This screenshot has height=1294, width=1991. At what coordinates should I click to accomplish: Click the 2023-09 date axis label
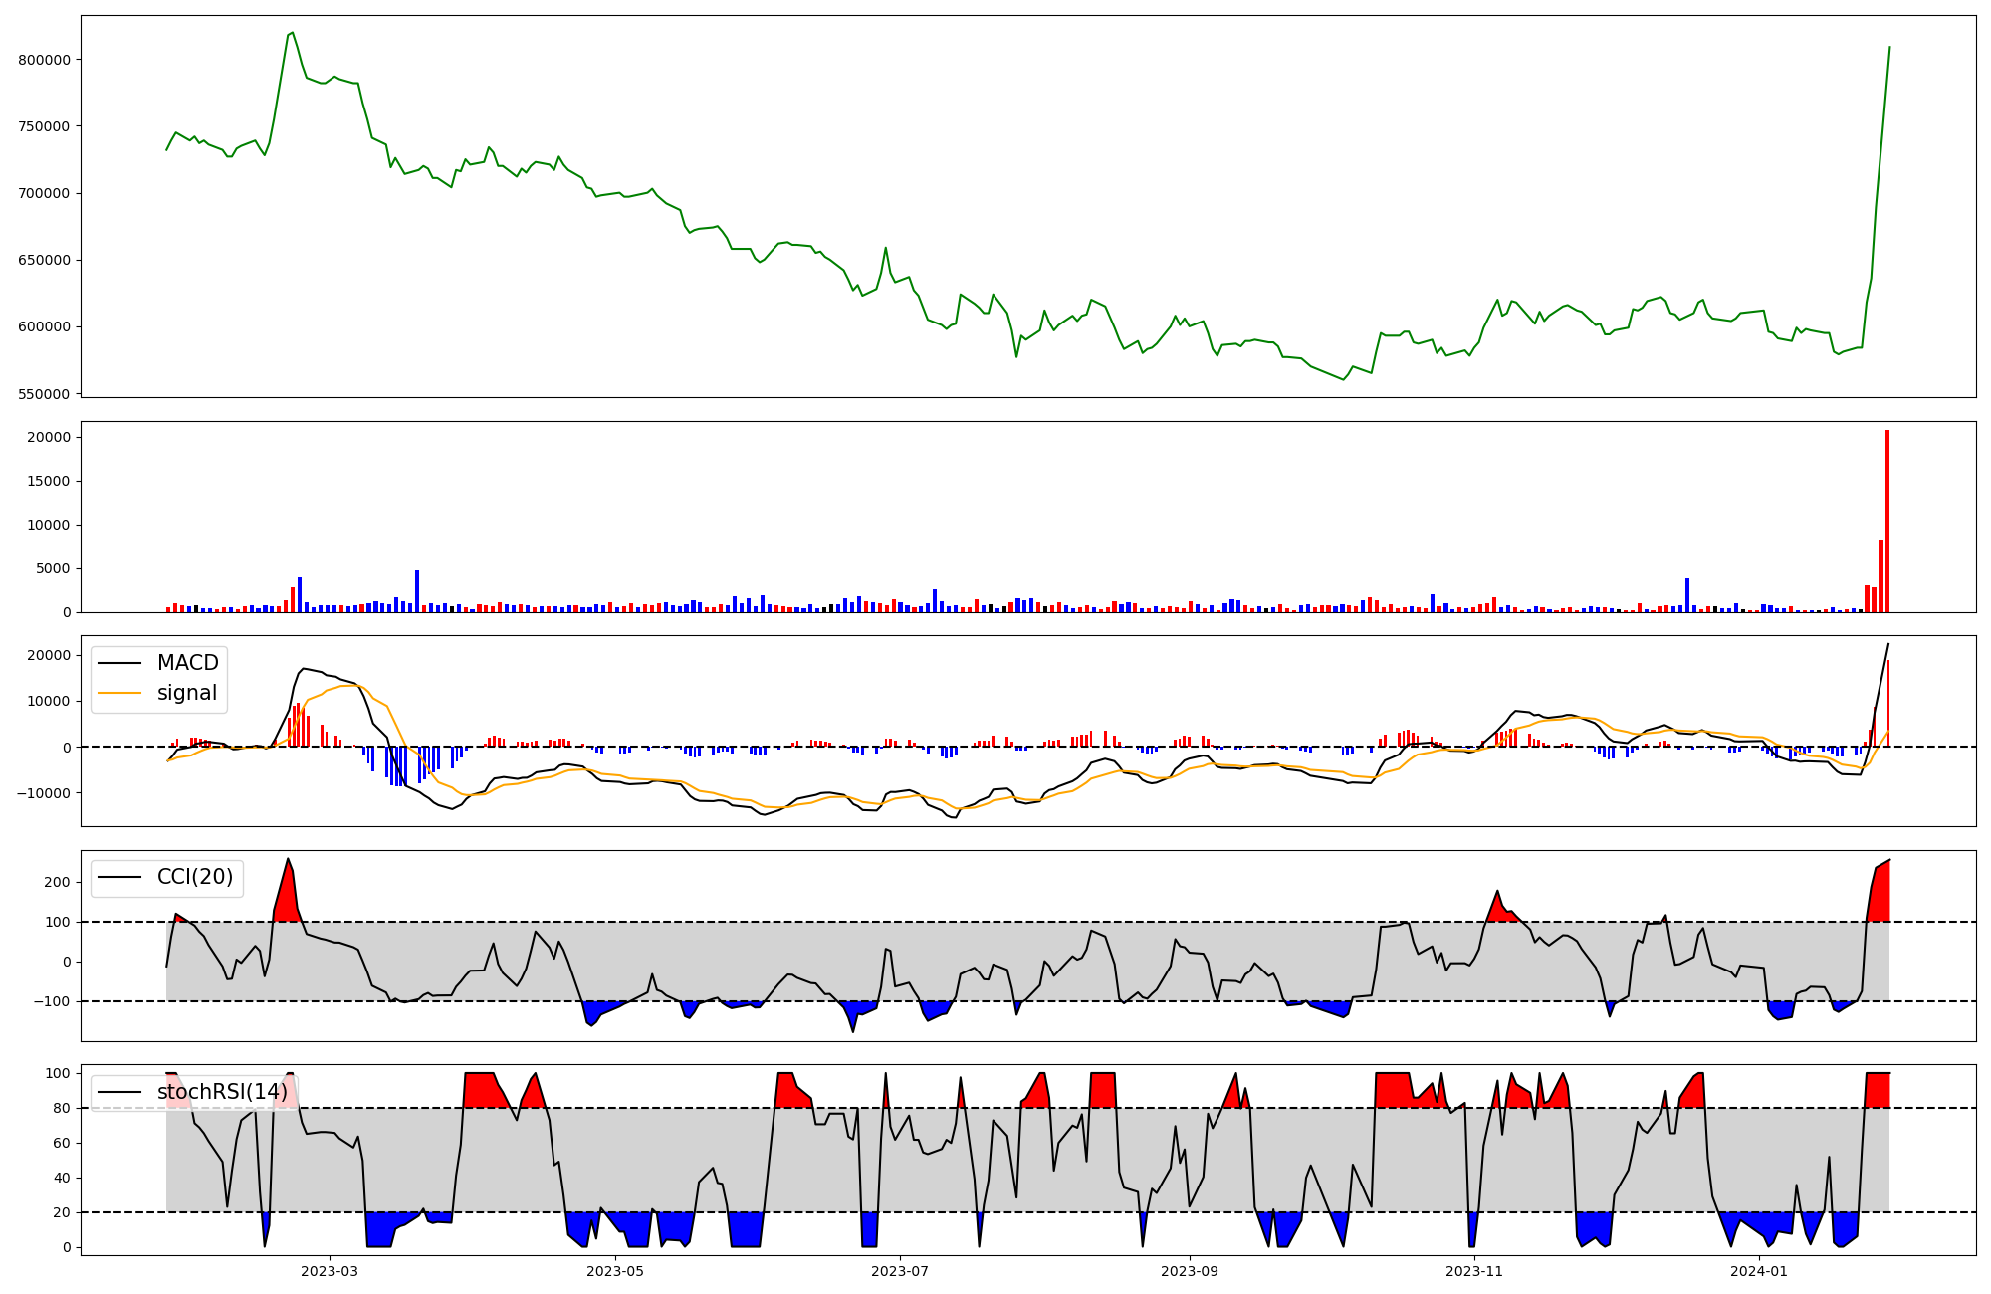pos(1190,1271)
